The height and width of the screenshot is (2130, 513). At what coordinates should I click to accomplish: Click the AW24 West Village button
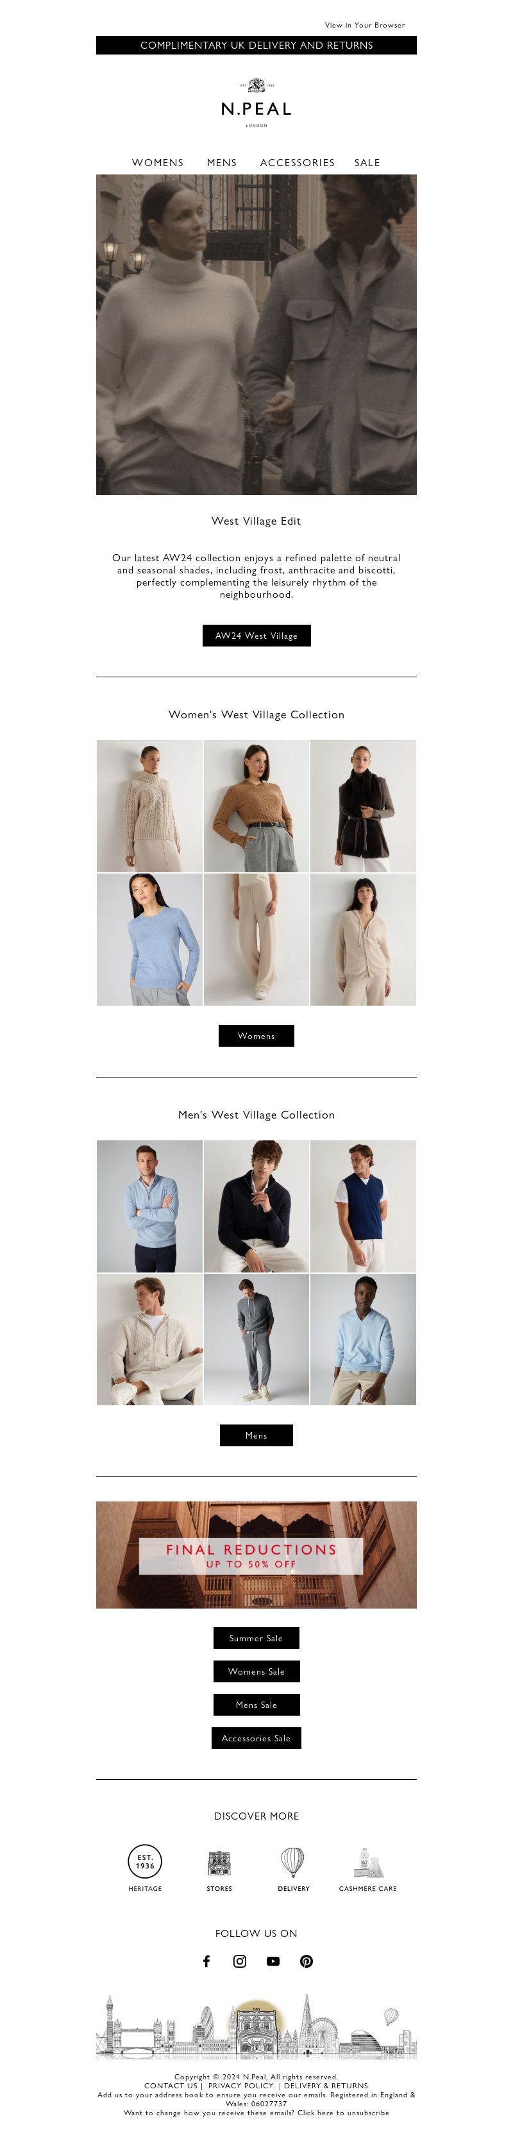coord(256,635)
